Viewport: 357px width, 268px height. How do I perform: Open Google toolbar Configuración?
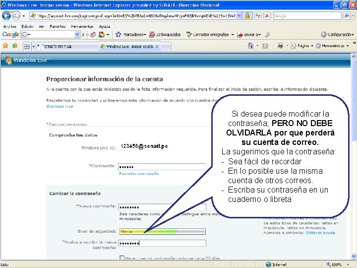click(x=338, y=34)
